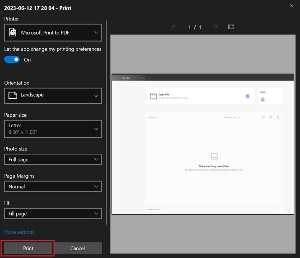This screenshot has height=258, width=300.
Task: Disable the app printing preferences toggle
Action: 12,60
